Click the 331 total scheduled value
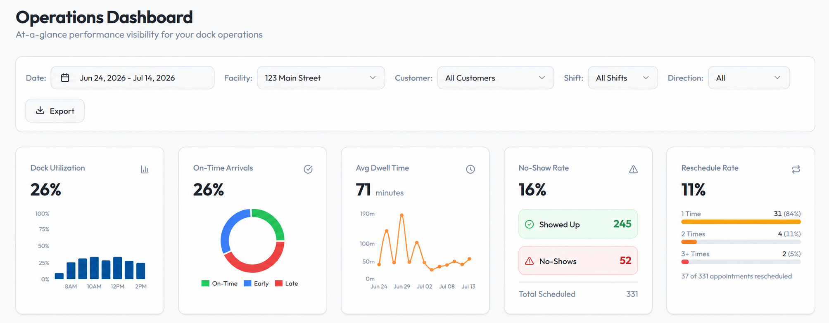Viewport: 829px width, 323px height. 632,294
